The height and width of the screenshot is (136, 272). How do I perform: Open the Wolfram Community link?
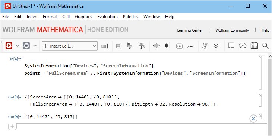point(232,30)
